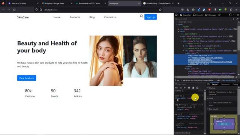Click the Filter Styles input field

coord(190,84)
